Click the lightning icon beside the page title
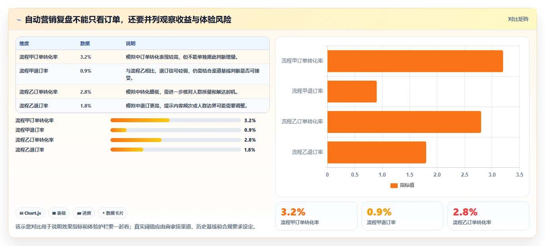This screenshot has height=246, width=545. [x=19, y=19]
